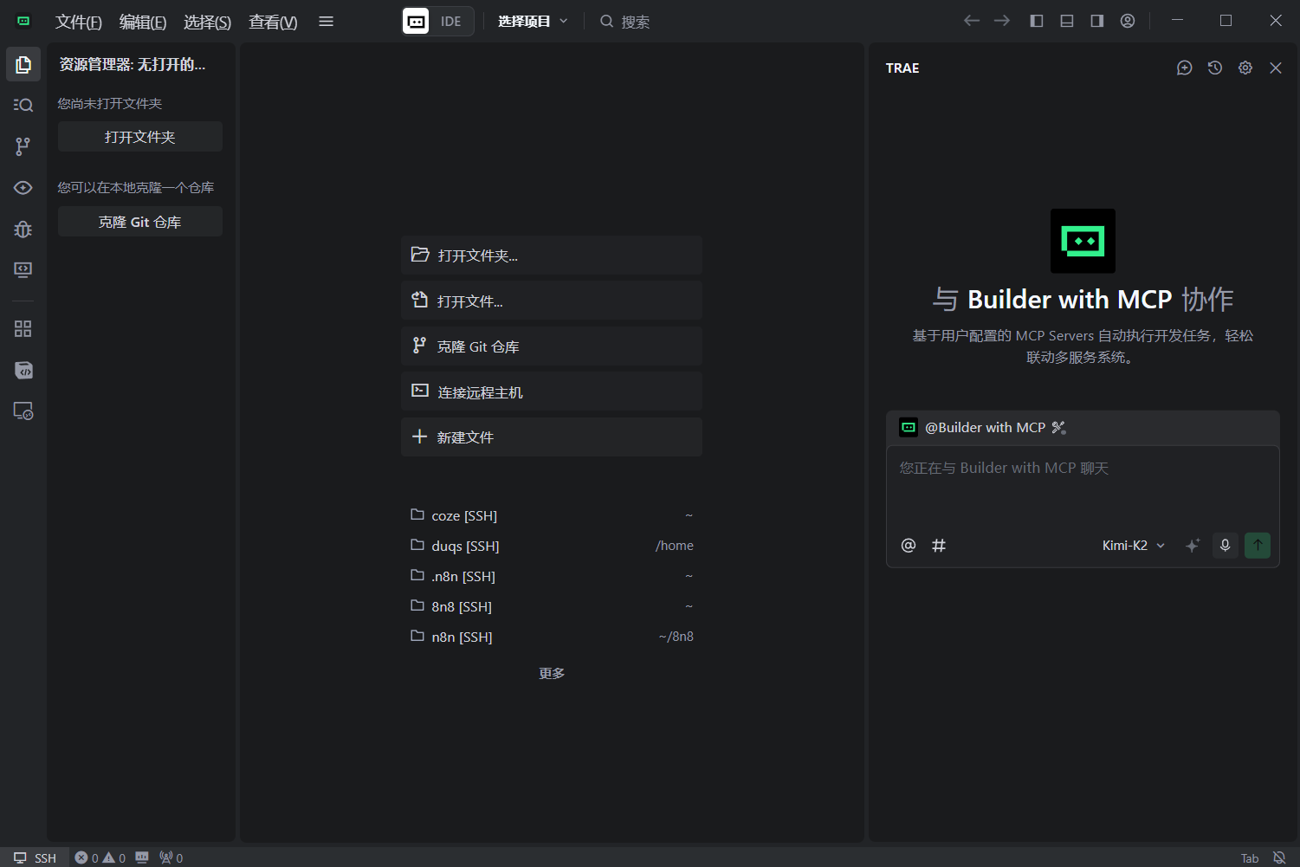Click Tab indicator in status bar
Image resolution: width=1300 pixels, height=867 pixels.
click(1250, 858)
